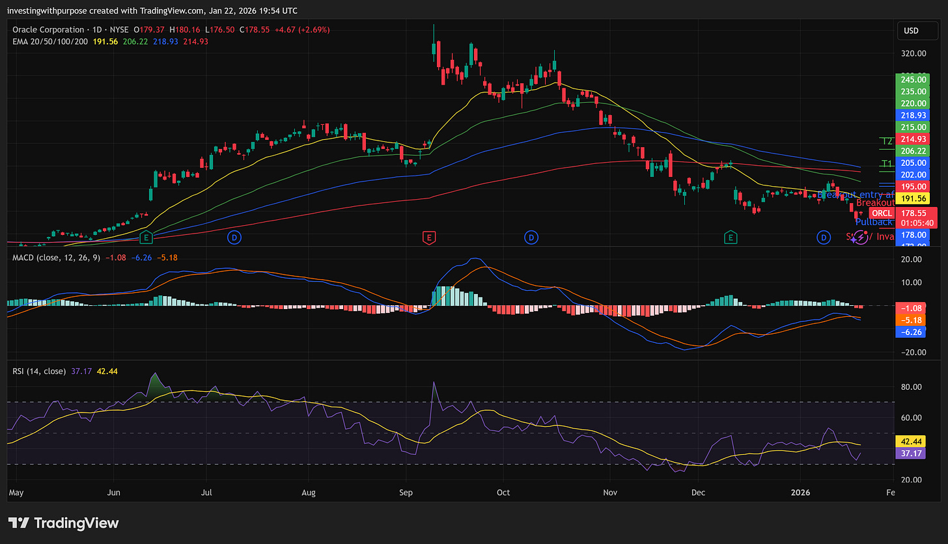Click the 320.00 price axis value
The height and width of the screenshot is (544, 948).
pyautogui.click(x=913, y=53)
